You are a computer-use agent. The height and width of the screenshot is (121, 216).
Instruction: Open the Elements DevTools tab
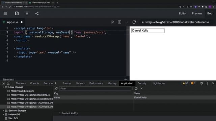(21, 83)
